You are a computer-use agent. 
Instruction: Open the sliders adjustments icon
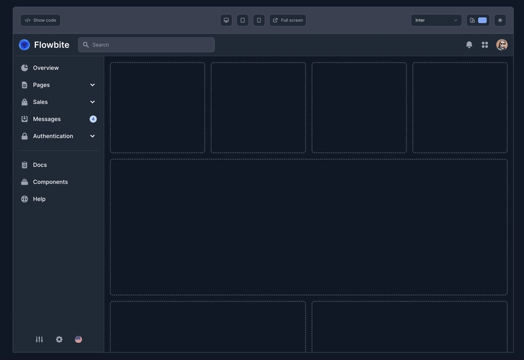39,339
